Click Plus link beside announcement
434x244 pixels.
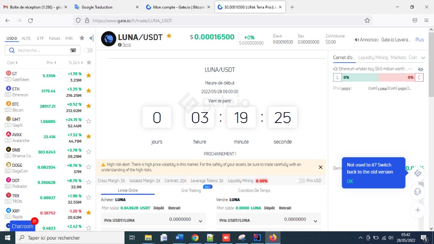click(x=420, y=40)
